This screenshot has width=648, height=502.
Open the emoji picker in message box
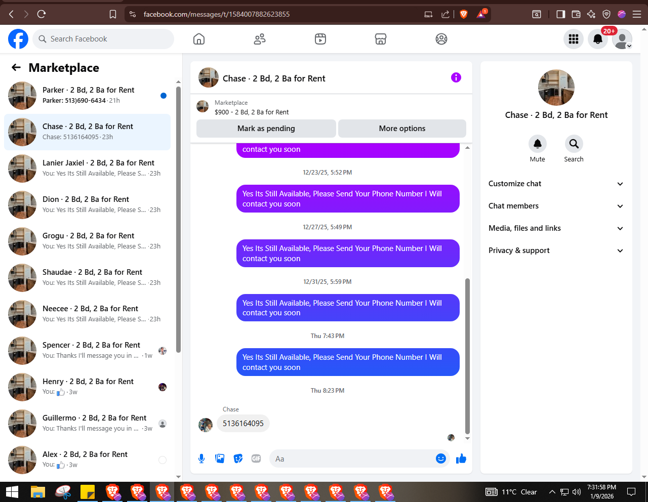(441, 458)
